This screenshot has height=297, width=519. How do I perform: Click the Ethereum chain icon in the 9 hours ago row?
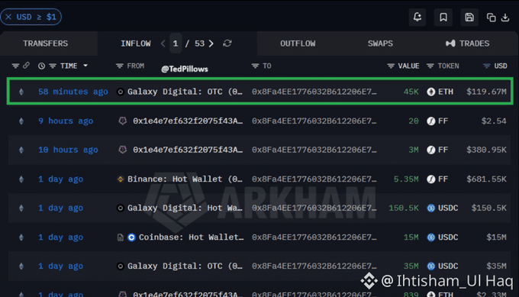click(x=21, y=121)
